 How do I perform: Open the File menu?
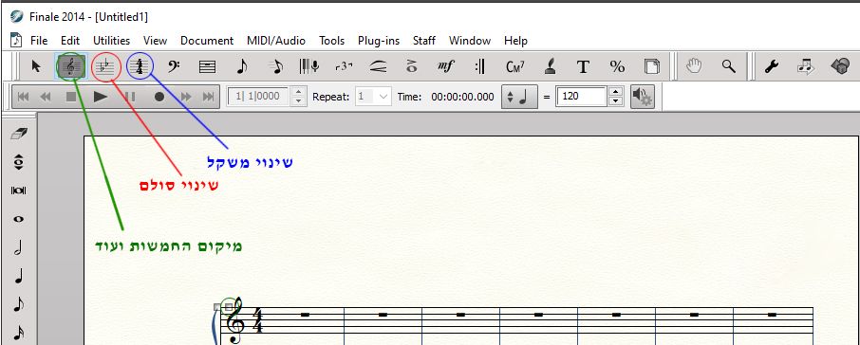click(39, 41)
